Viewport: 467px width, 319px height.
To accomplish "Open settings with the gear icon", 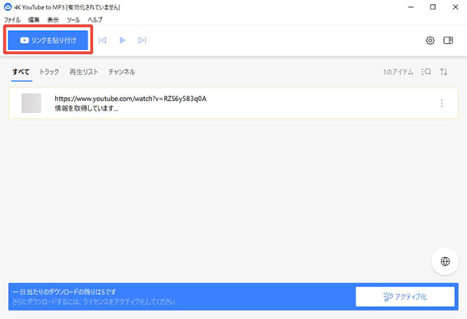I will point(430,41).
